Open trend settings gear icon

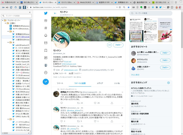point(168,83)
